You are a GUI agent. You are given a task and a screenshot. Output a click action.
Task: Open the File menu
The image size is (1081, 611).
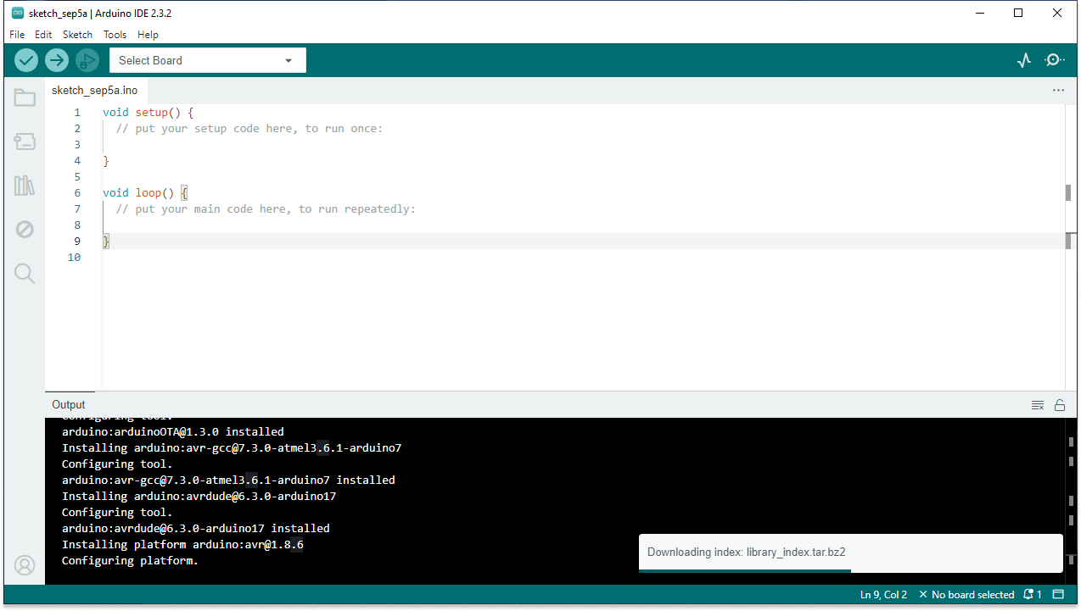(17, 35)
